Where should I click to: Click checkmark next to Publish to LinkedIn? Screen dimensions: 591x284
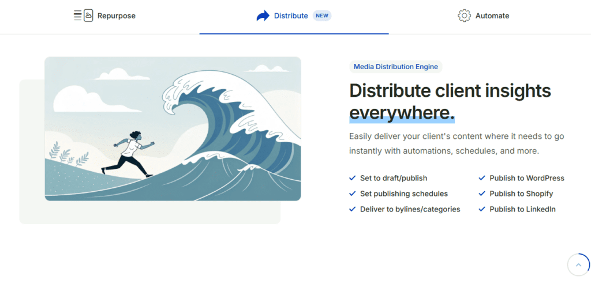click(482, 209)
